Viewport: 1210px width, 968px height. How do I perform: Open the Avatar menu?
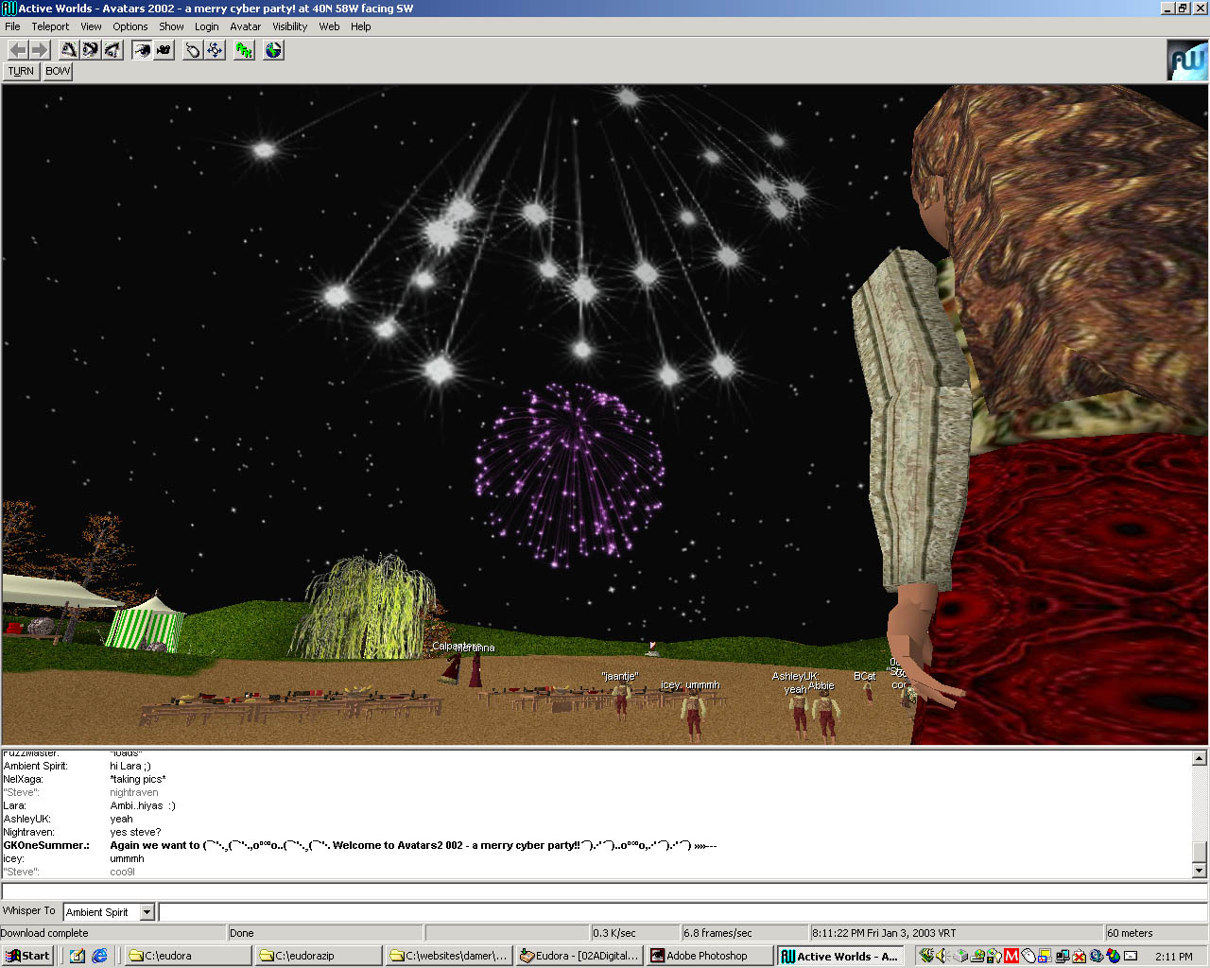point(245,26)
